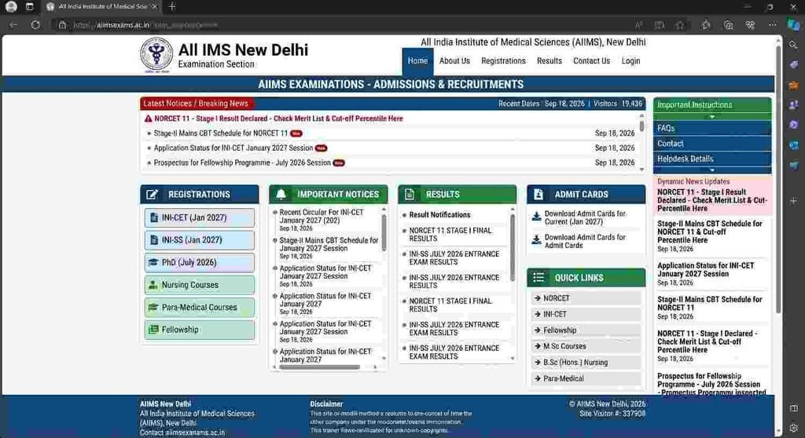Viewport: 805px width, 438px height.
Task: Open M.Sc Courses quick link
Action: pyautogui.click(x=586, y=346)
